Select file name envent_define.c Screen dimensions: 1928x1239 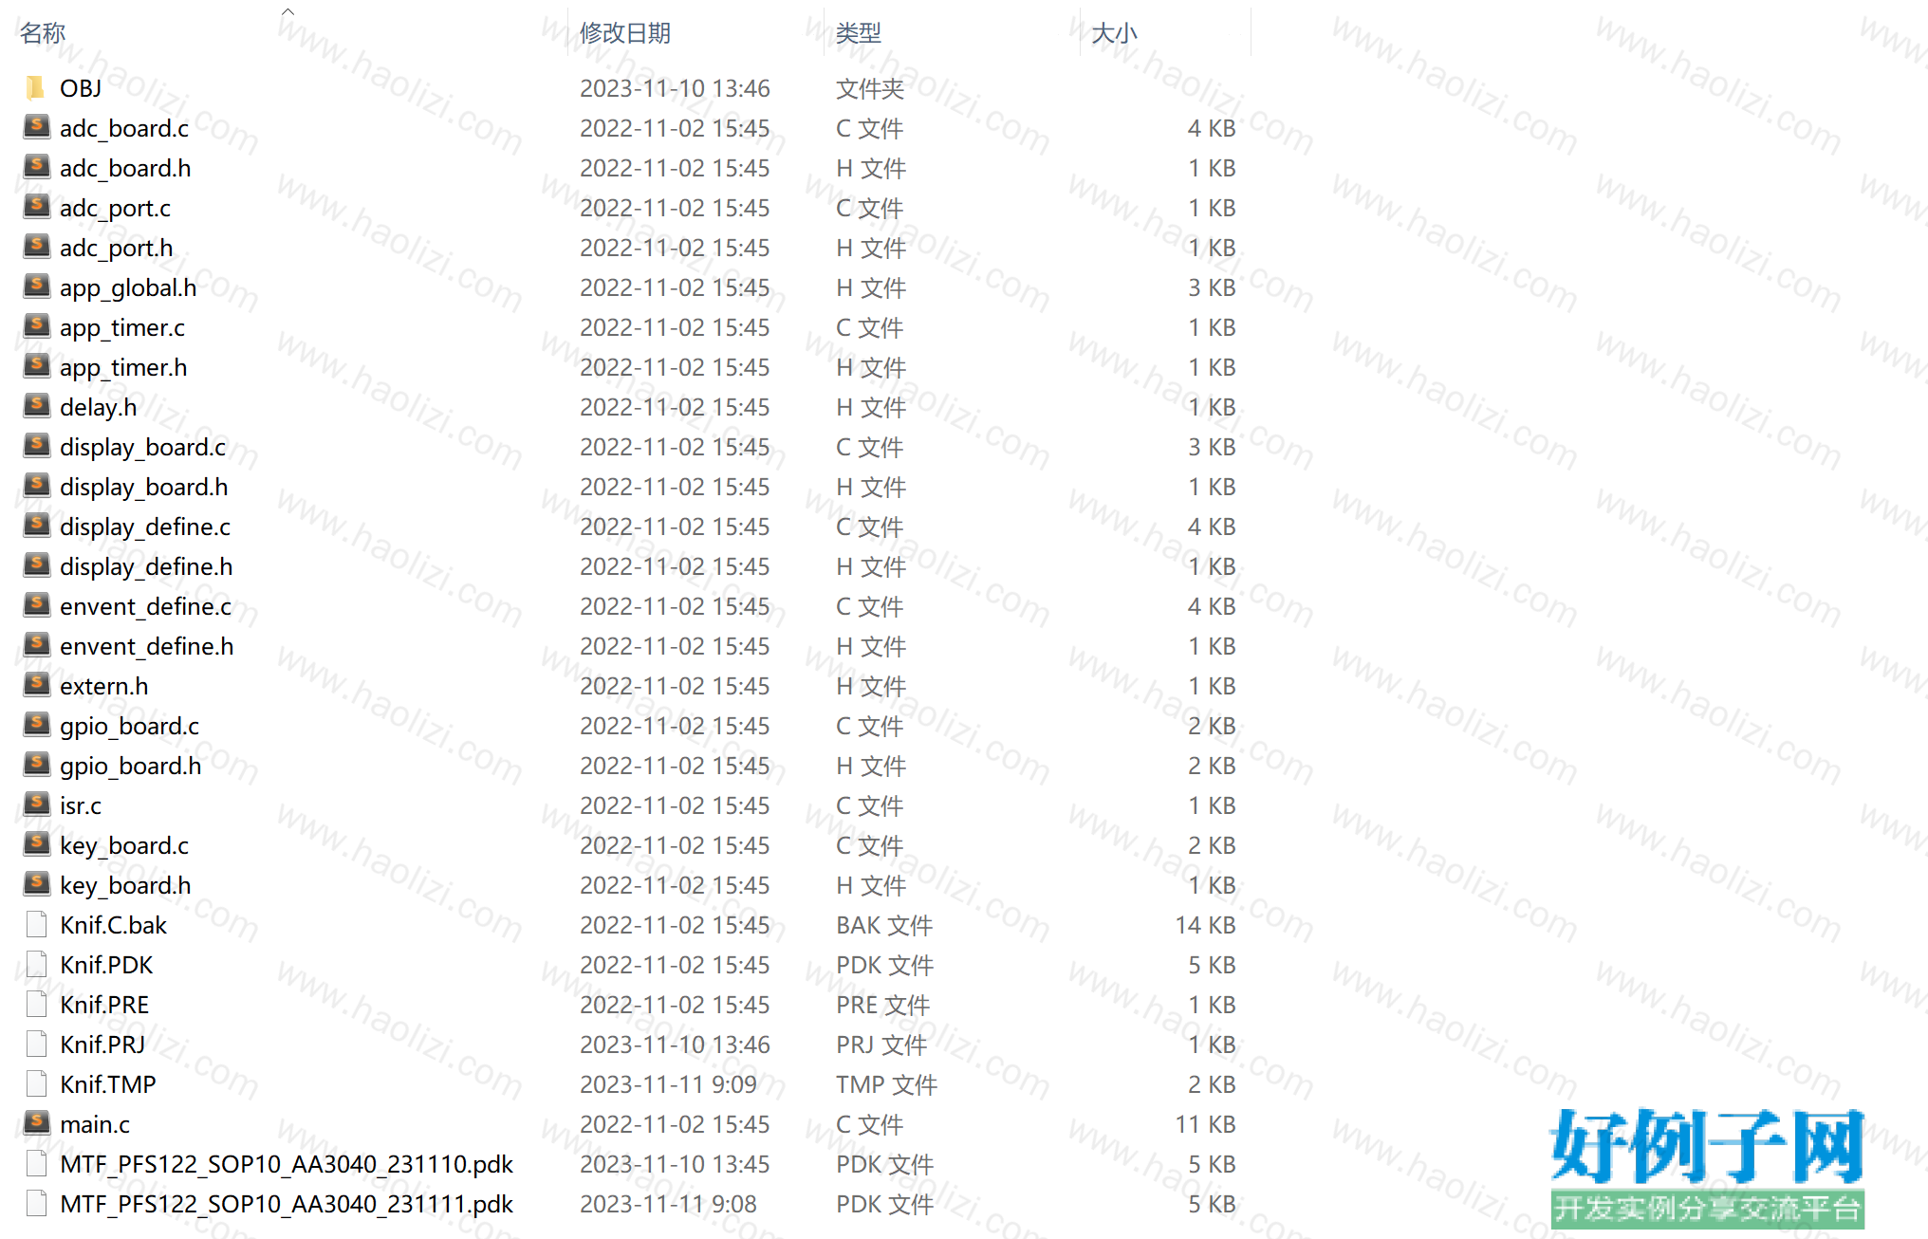point(146,606)
